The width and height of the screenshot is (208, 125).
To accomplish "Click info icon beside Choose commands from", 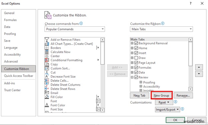I will coord(81,23).
